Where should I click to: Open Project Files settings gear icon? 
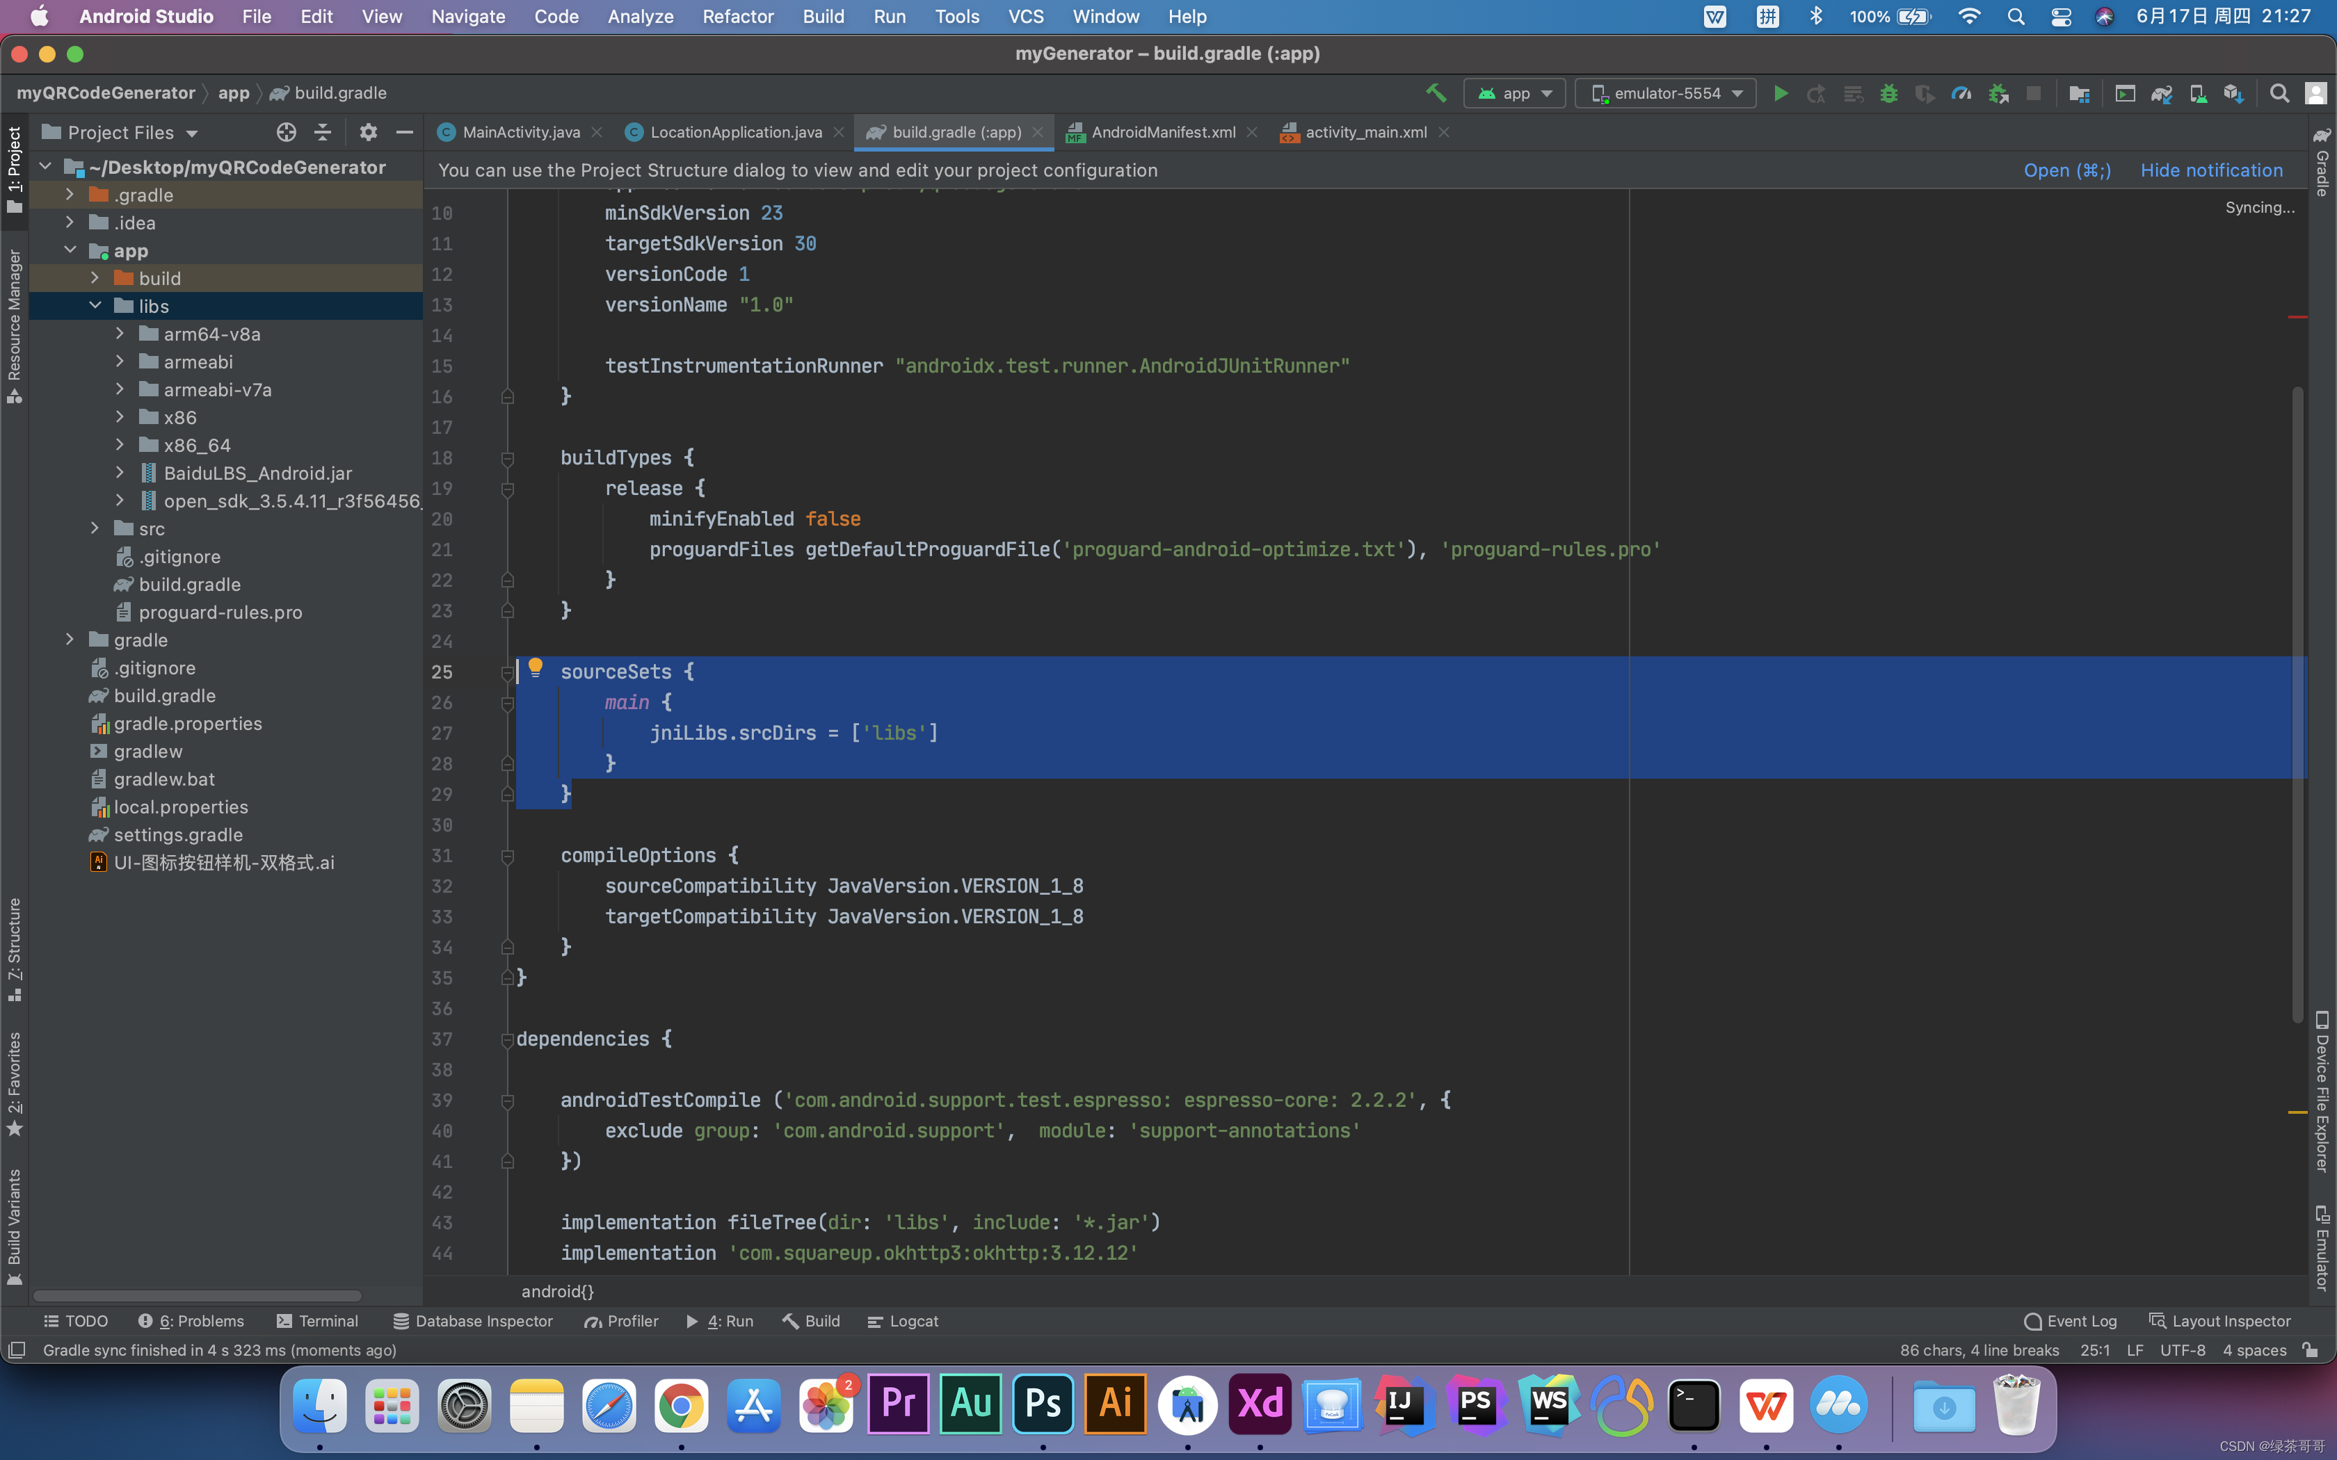tap(368, 132)
